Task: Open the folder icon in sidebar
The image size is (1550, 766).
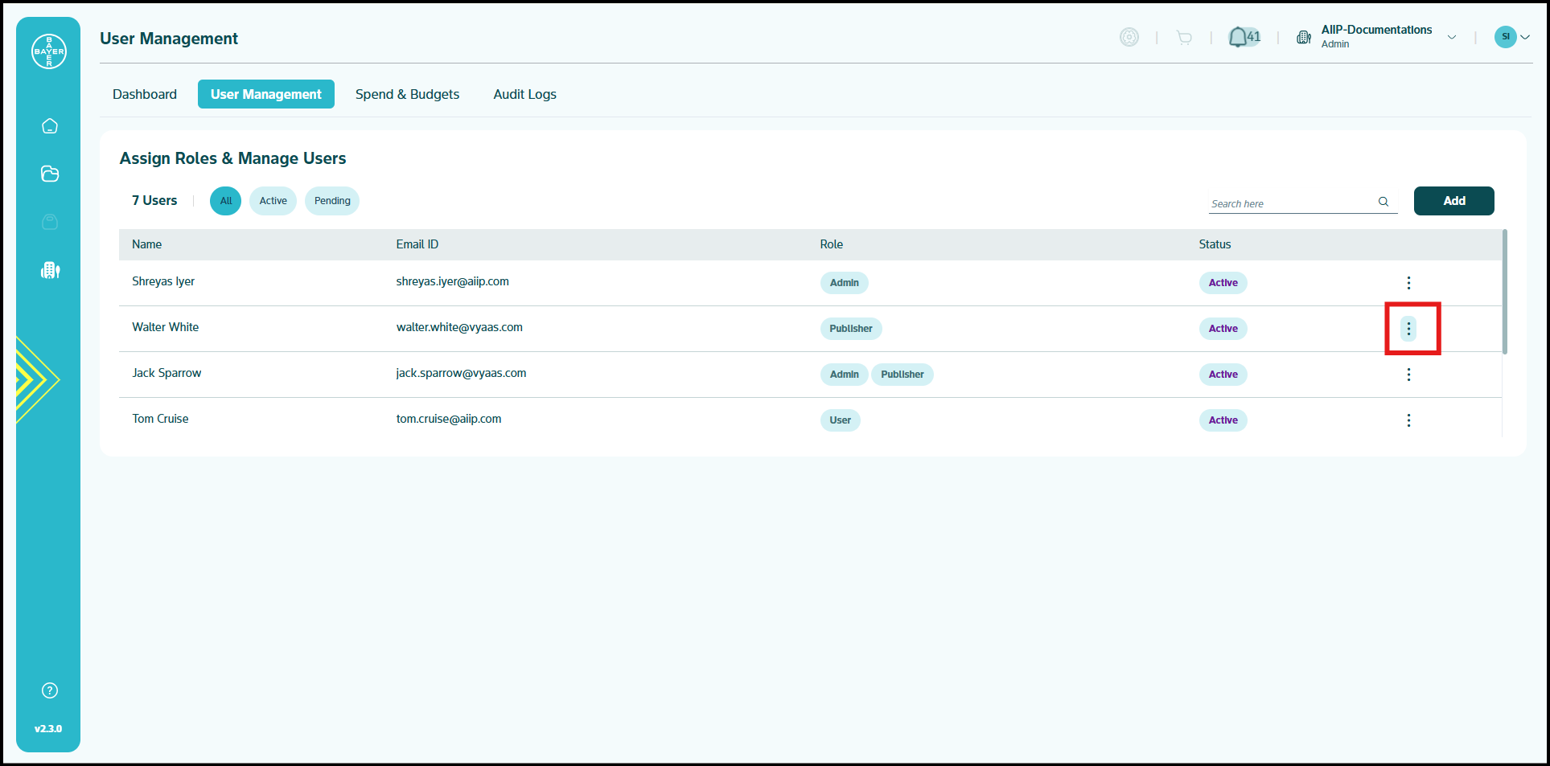Action: click(x=50, y=174)
